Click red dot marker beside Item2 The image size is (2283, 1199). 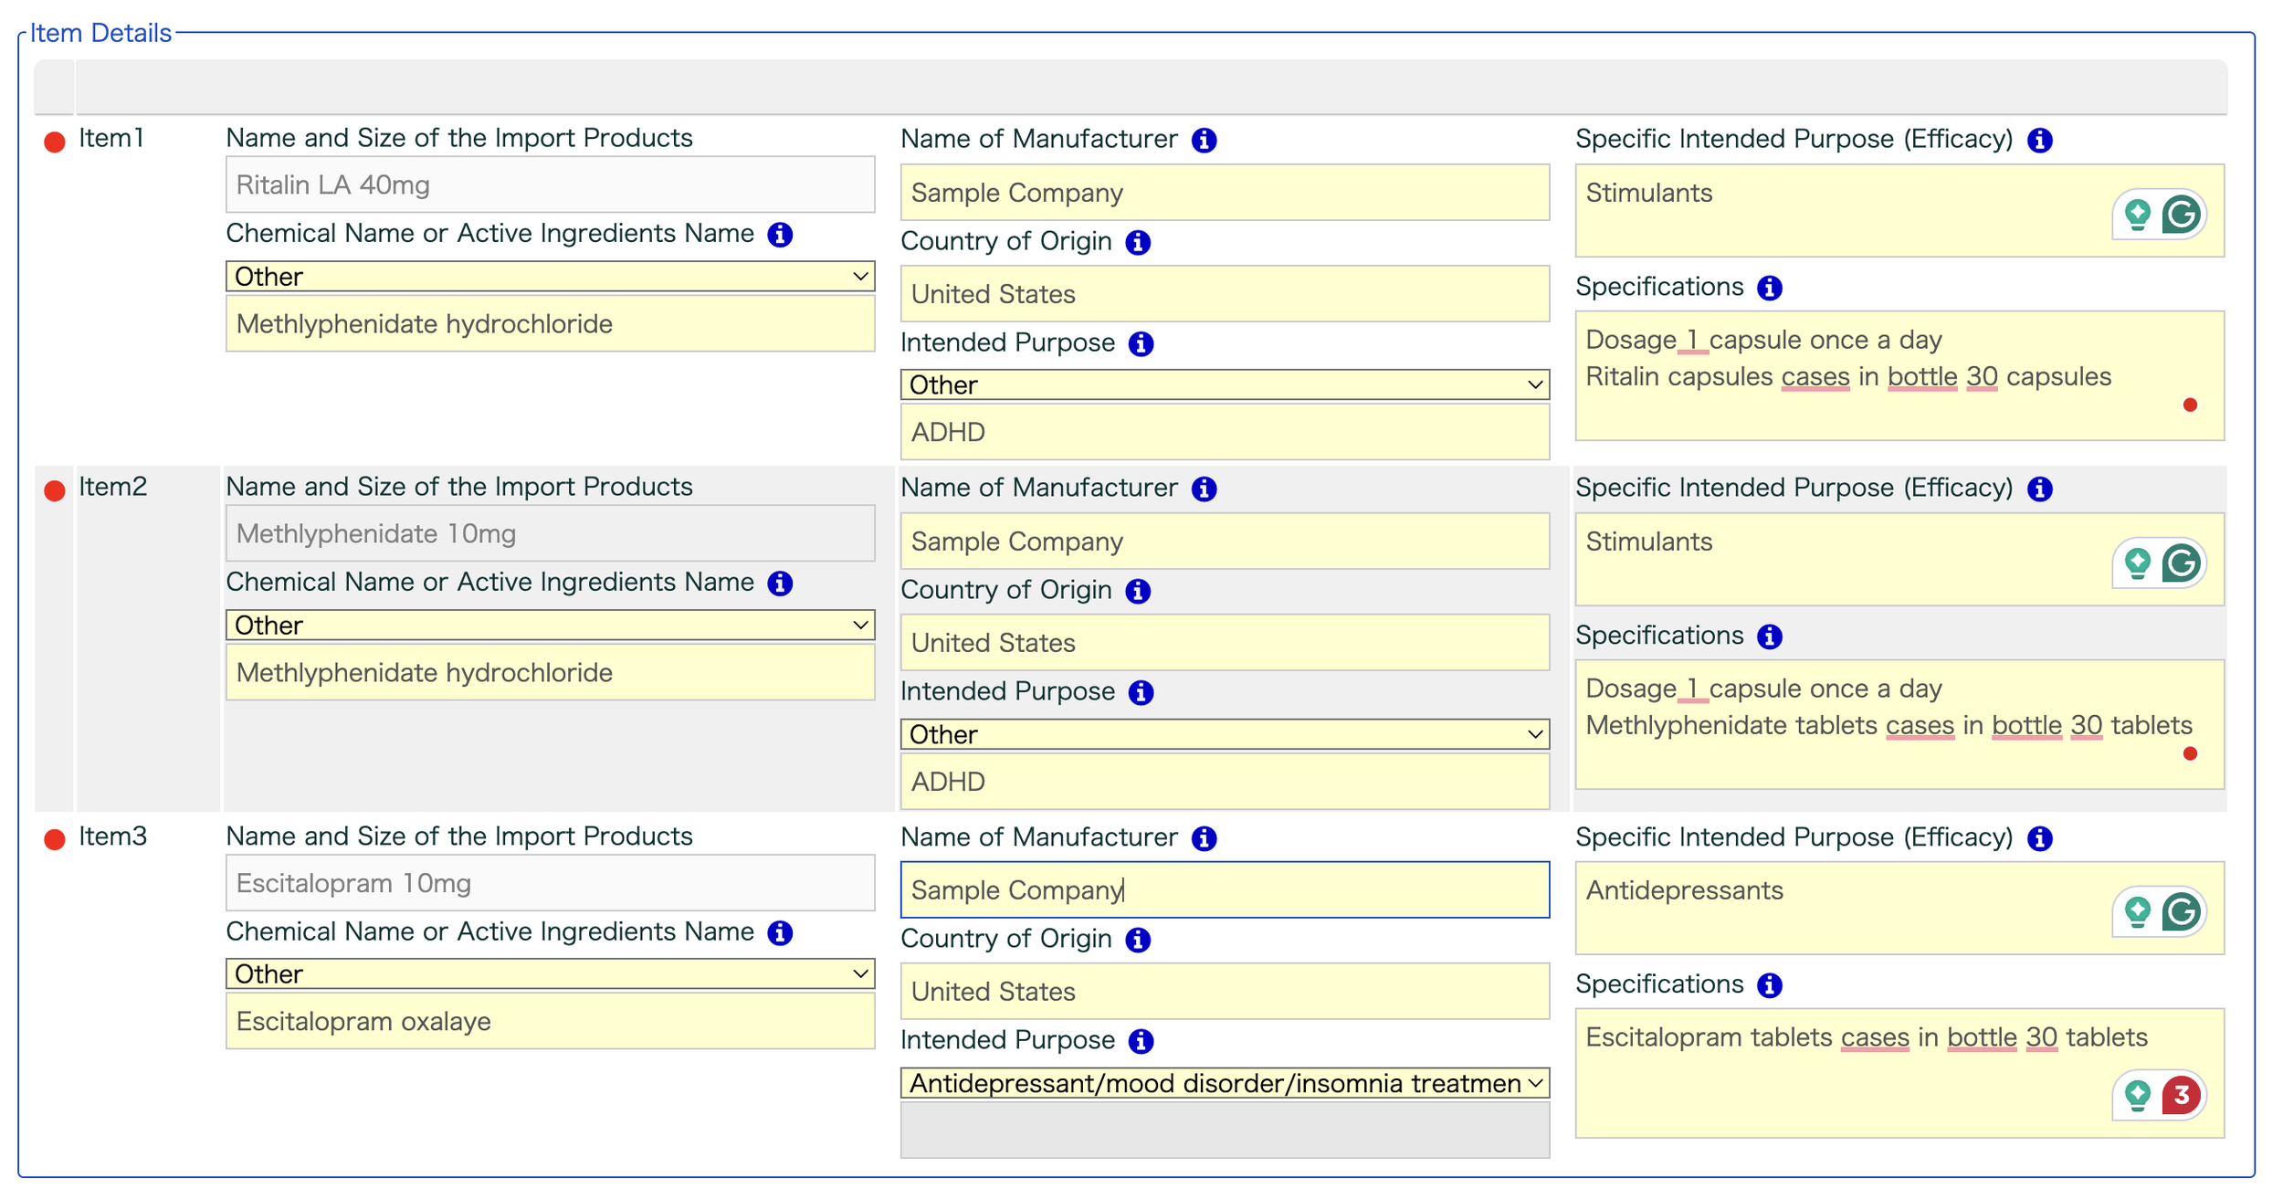(x=55, y=490)
